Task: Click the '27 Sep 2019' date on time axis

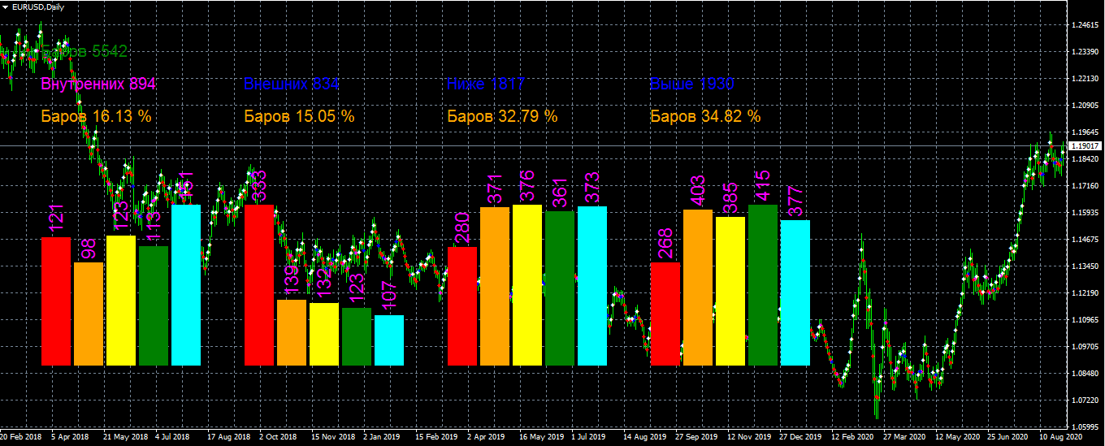Action: 696,437
